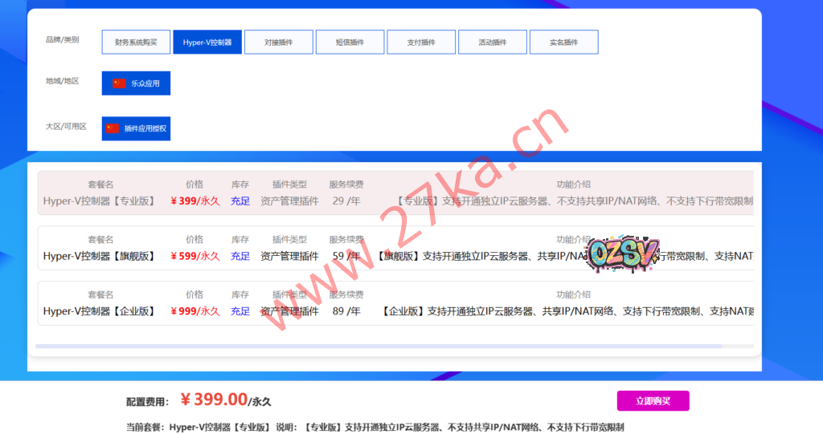
Task: Click the China flag in 乐众应用
Action: click(x=119, y=83)
